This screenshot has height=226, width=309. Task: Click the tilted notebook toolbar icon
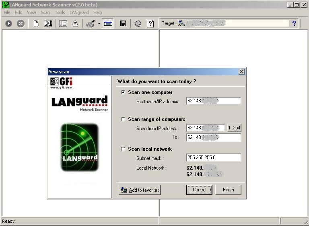[138, 23]
